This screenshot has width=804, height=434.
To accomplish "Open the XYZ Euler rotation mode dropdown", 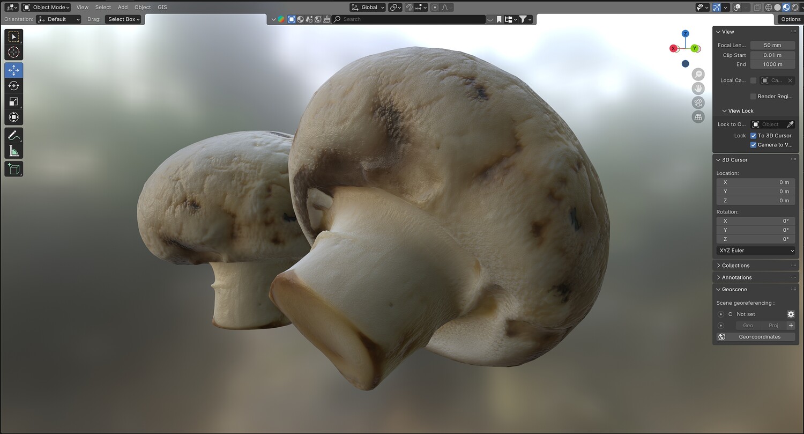I will point(756,251).
